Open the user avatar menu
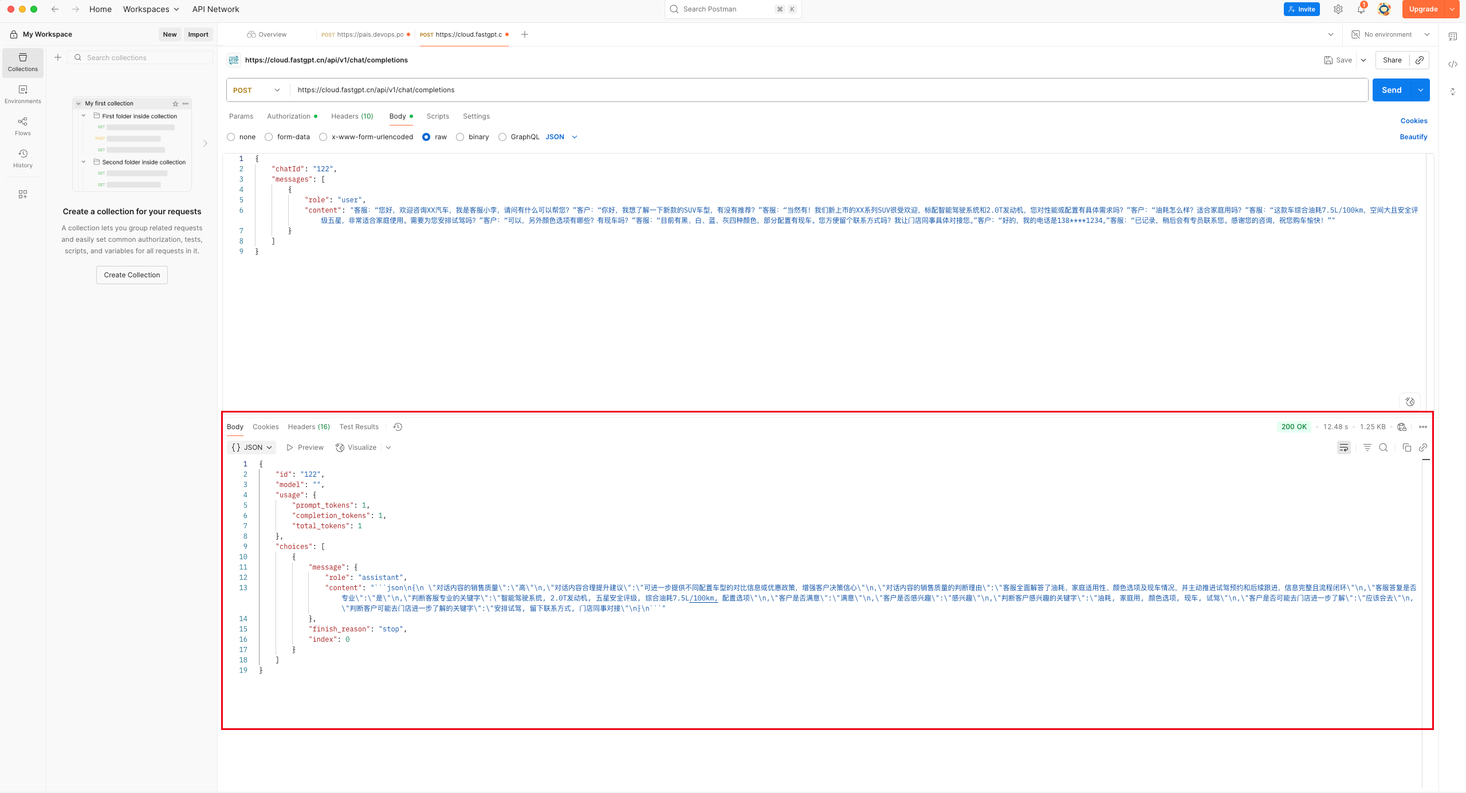 [x=1384, y=9]
